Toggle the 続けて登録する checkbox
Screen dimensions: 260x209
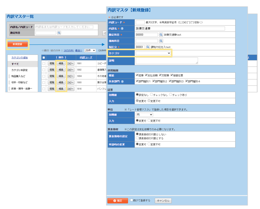[132, 200]
